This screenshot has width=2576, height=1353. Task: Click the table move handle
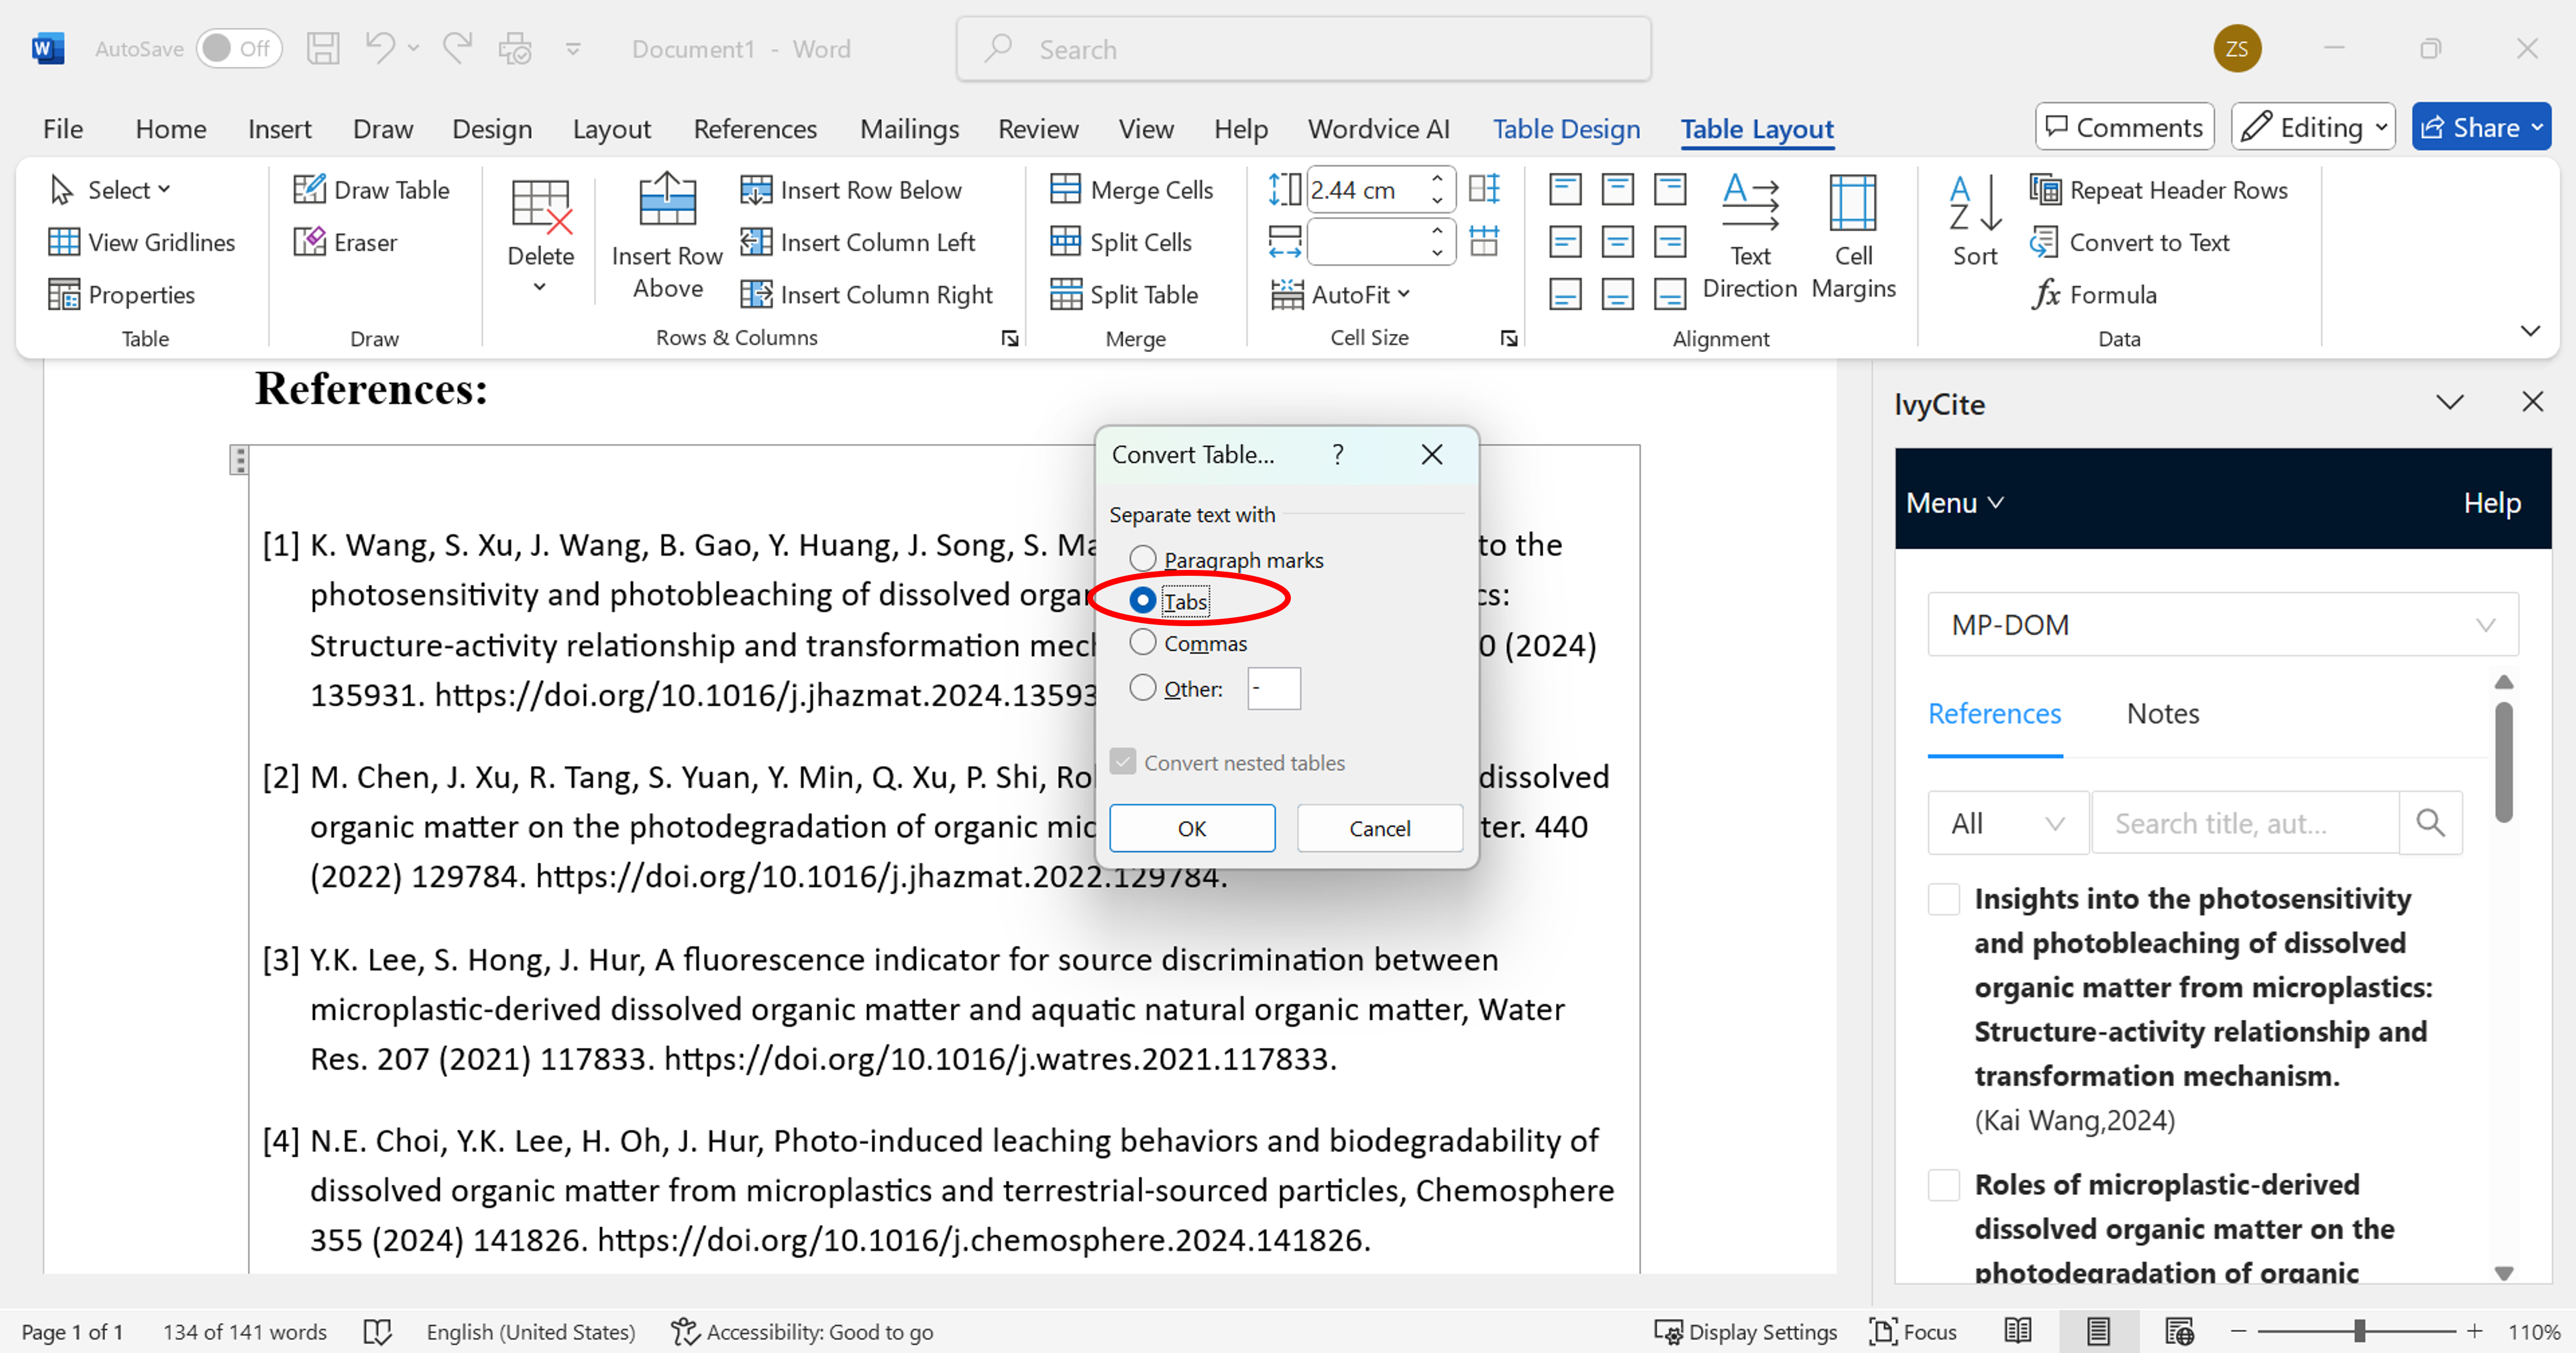(x=239, y=460)
